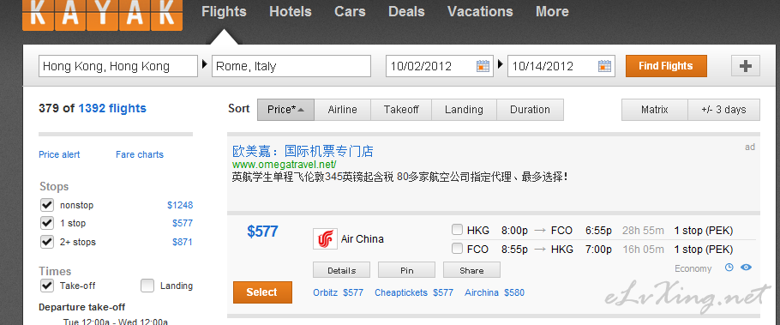Open the Vacations menu
780x325 pixels.
[480, 11]
